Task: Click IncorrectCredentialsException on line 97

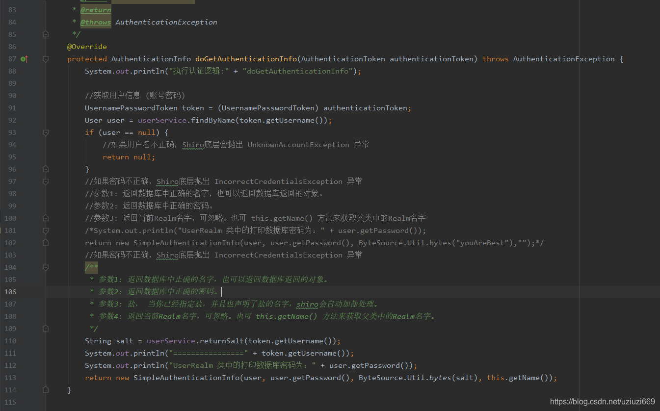Action: 278,181
